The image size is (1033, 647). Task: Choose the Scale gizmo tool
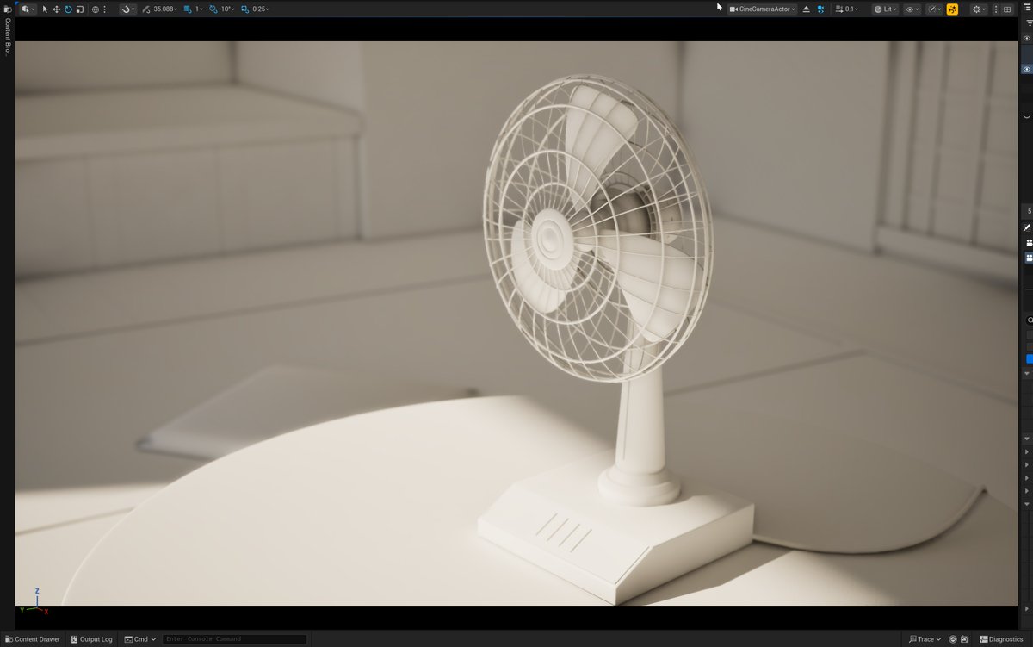pos(80,9)
